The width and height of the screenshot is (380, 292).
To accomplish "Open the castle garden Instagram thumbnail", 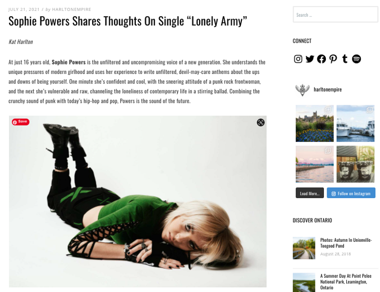I will click(314, 123).
